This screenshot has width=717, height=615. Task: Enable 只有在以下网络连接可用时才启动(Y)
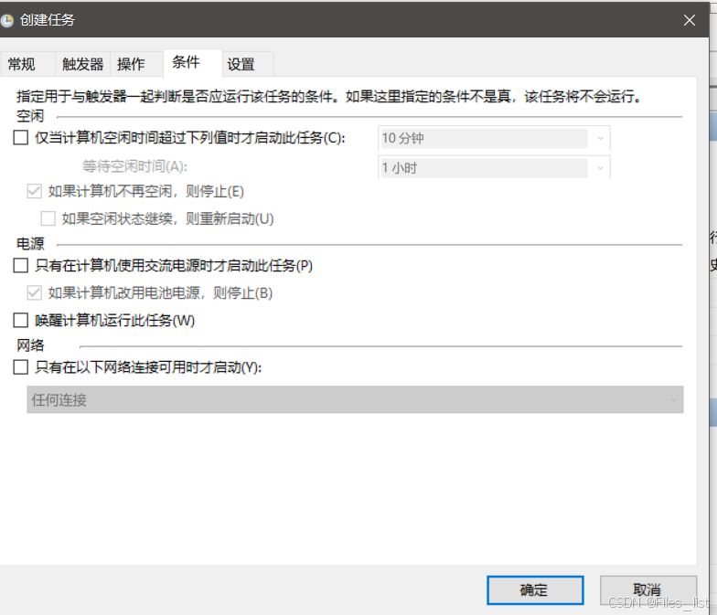(20, 367)
